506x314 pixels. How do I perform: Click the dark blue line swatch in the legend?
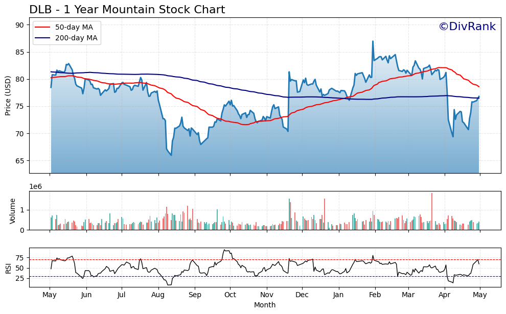click(x=43, y=38)
